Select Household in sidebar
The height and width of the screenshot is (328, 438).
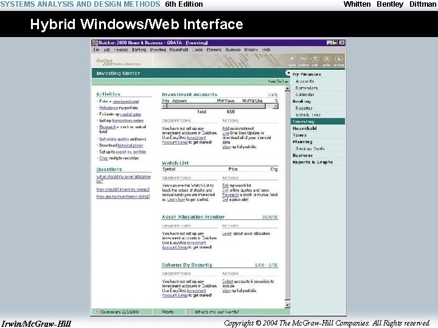[305, 128]
